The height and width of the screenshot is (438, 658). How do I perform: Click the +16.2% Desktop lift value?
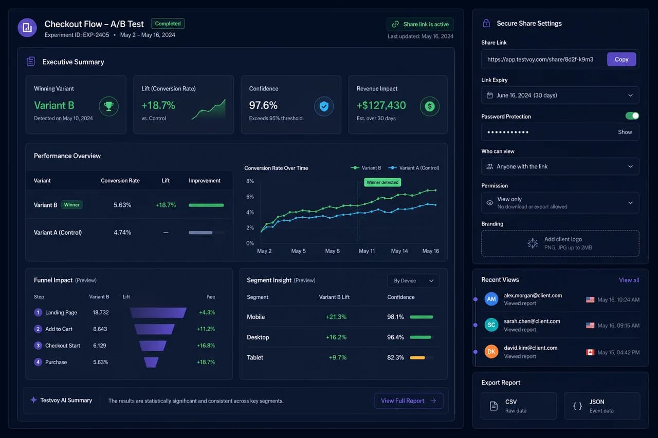[336, 337]
